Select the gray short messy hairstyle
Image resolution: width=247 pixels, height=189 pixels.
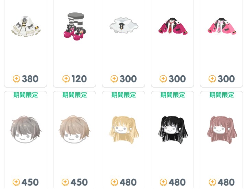[26, 129]
